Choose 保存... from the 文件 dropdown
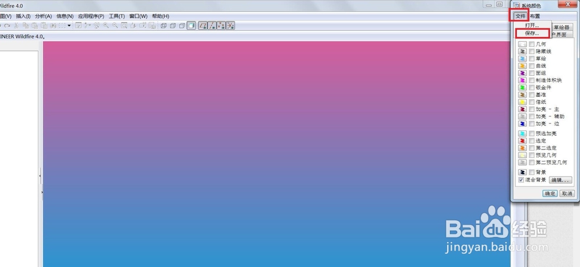Image resolution: width=580 pixels, height=267 pixels. pos(532,33)
